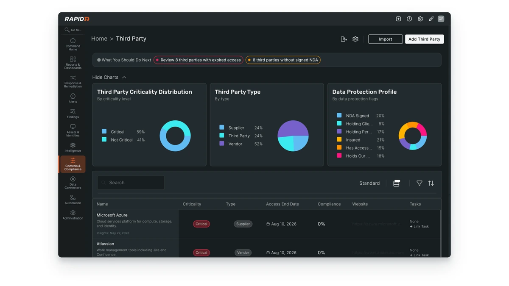This screenshot has width=509, height=286.
Task: Open the Standard view dropdown
Action: coord(369,183)
